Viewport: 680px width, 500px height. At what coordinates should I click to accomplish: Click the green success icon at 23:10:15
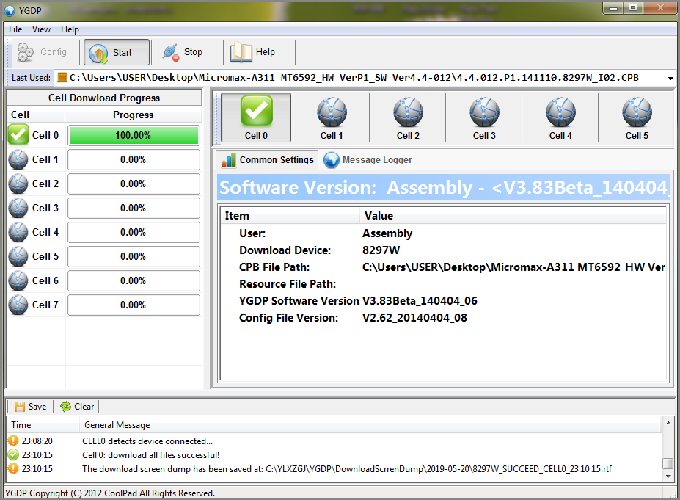click(x=13, y=455)
